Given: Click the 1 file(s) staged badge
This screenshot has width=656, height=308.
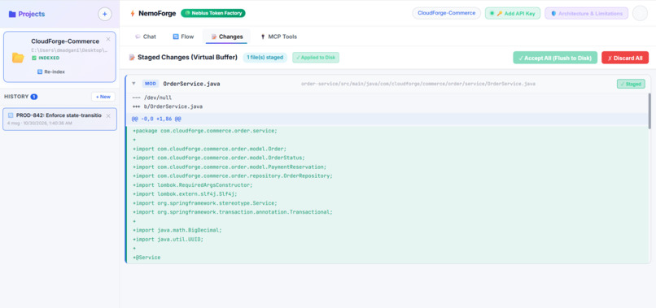Looking at the screenshot, I should click(x=265, y=57).
